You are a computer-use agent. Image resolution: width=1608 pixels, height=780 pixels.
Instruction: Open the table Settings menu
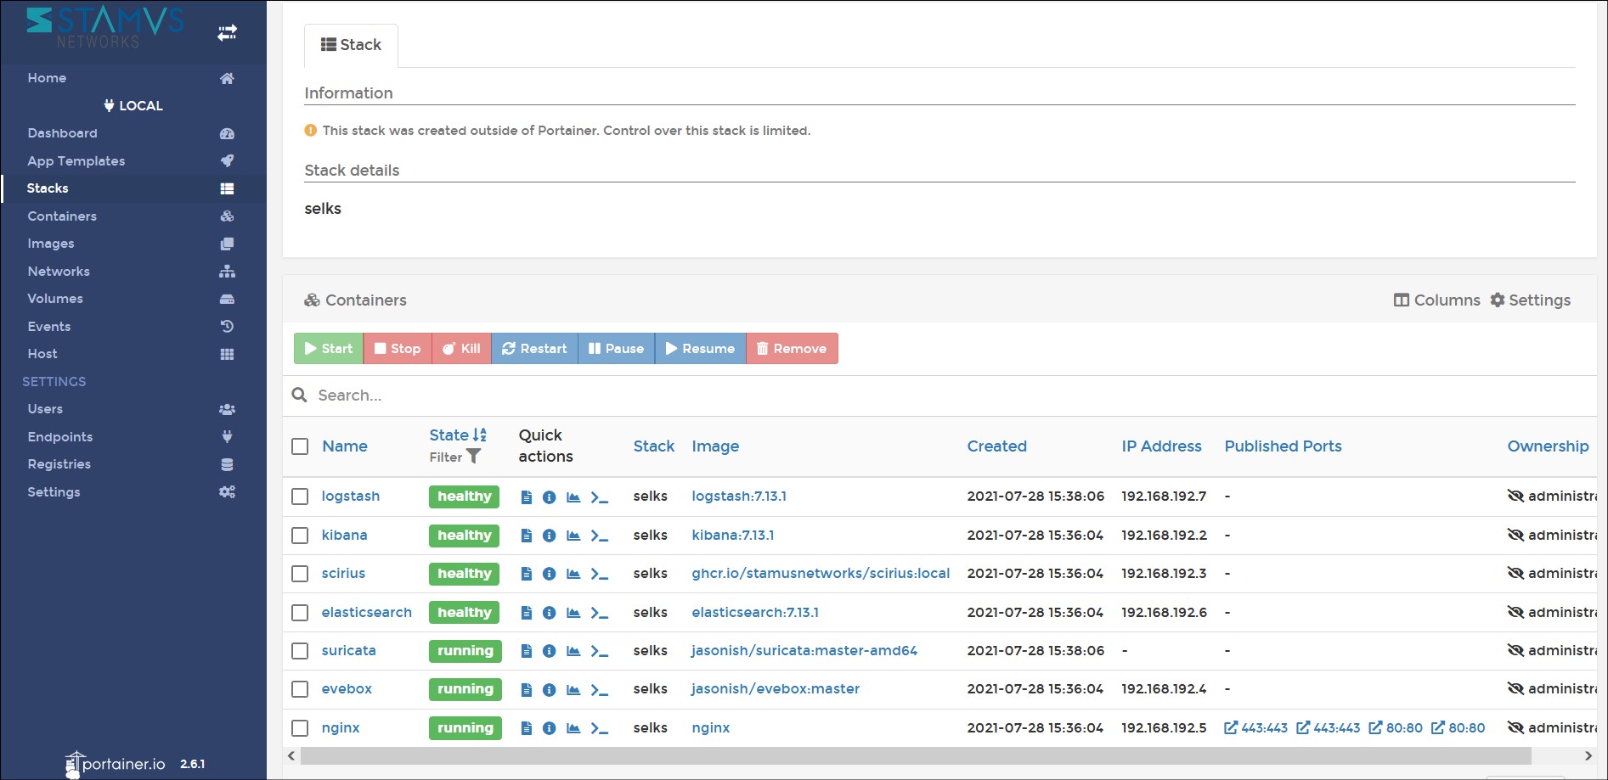1531,300
